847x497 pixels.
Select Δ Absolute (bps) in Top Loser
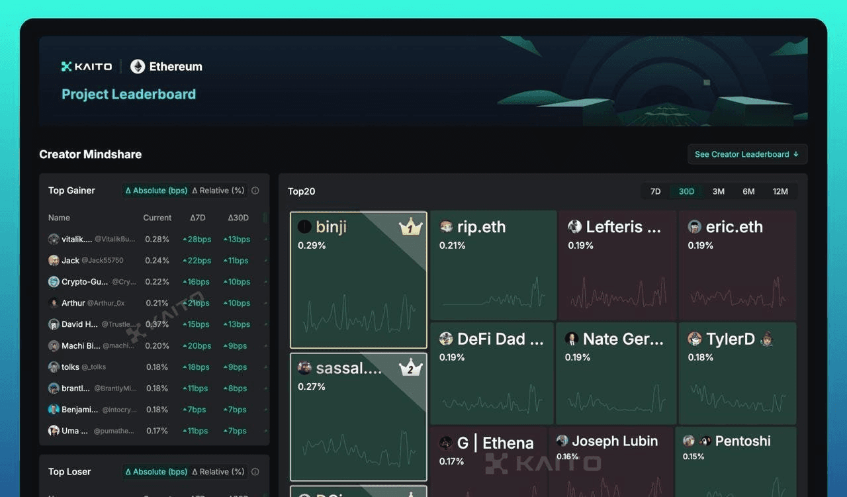click(156, 472)
